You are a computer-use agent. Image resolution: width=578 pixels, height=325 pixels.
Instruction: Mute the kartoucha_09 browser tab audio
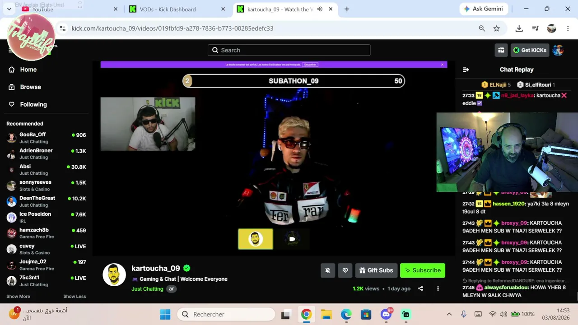(320, 9)
